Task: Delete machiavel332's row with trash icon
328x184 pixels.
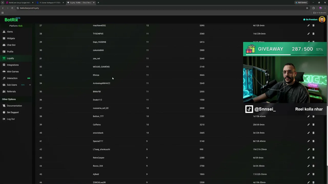Action: point(313,26)
